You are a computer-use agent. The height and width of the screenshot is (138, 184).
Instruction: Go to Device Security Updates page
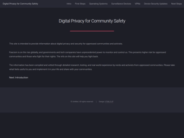click(156, 4)
